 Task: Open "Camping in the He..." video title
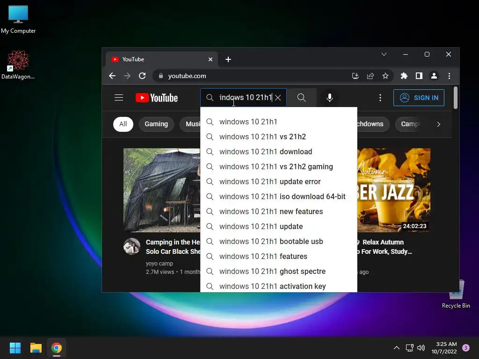pos(173,247)
